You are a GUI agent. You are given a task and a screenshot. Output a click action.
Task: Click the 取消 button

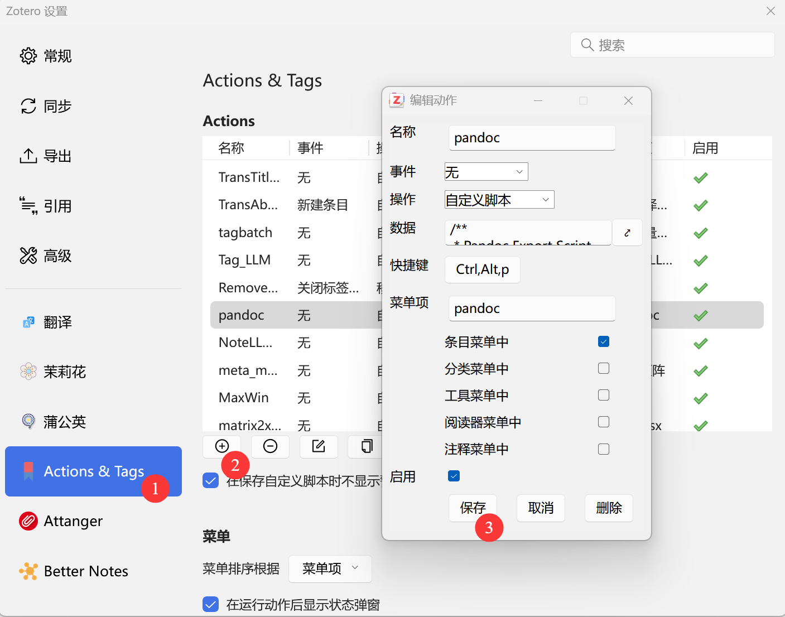coord(541,508)
